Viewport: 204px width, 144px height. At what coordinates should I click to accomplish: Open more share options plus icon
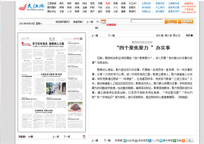click(x=183, y=140)
